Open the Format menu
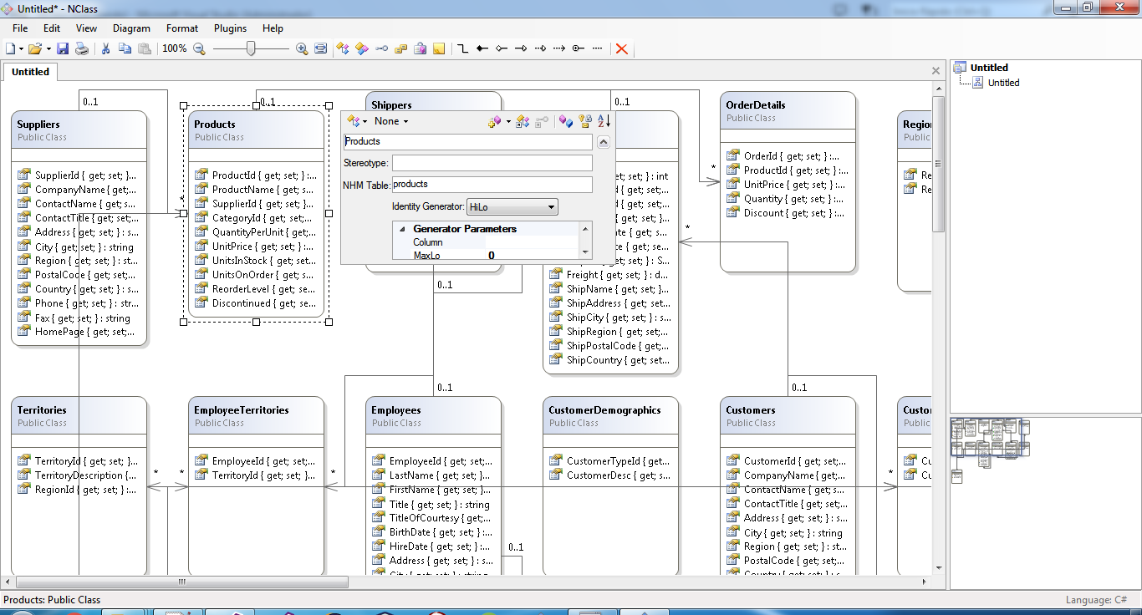 tap(182, 28)
